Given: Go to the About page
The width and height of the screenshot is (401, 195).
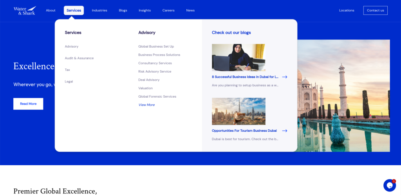Looking at the screenshot, I should [x=51, y=11].
